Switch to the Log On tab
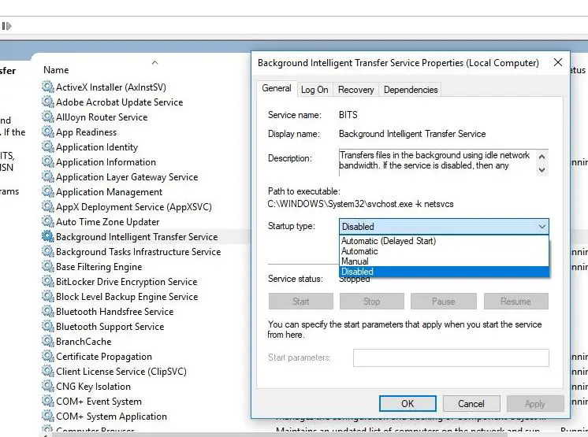 (x=314, y=90)
